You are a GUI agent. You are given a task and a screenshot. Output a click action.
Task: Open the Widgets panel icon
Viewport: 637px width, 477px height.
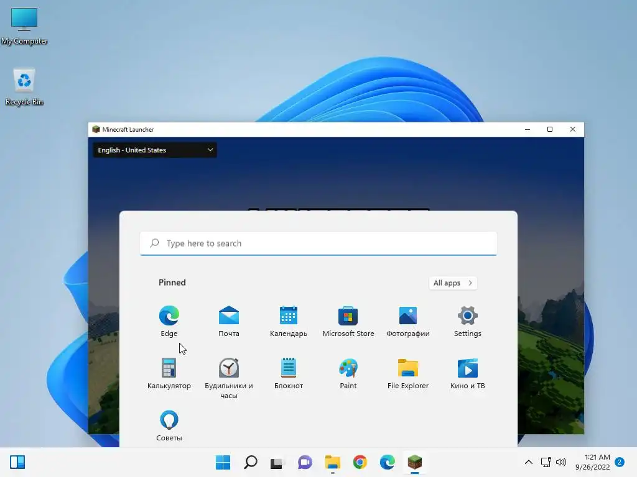coord(17,462)
